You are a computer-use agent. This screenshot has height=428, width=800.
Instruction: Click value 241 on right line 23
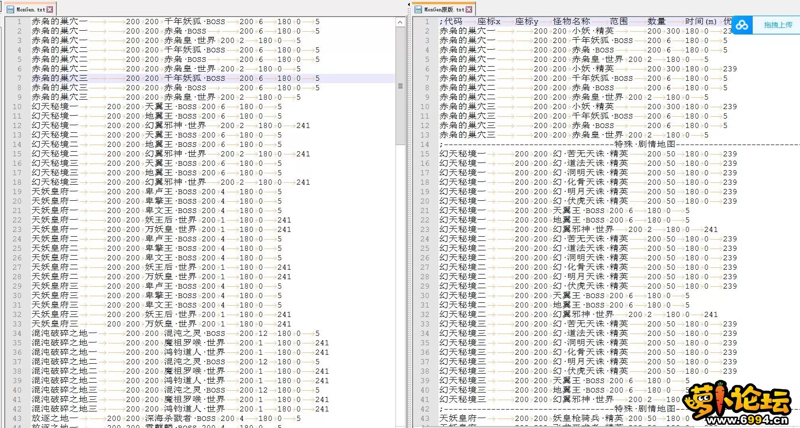(711, 230)
